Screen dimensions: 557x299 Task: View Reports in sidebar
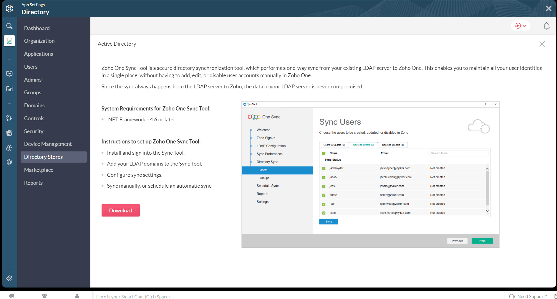(33, 183)
